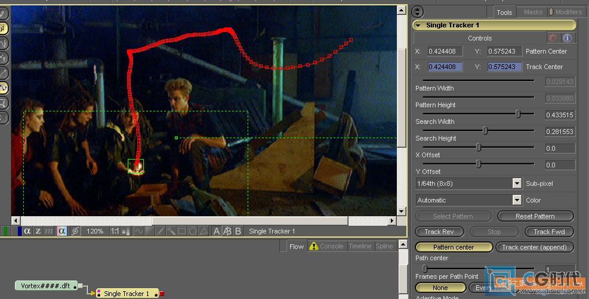The width and height of the screenshot is (589, 299).
Task: Click the gray bars icon after 1:1
Action: [127, 231]
